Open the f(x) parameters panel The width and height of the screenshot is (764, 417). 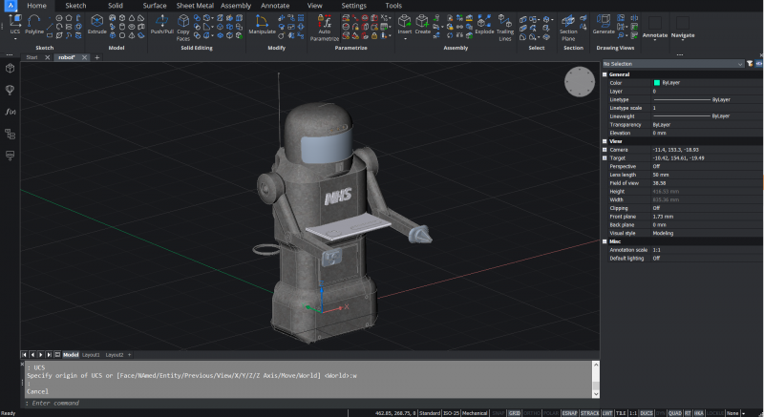coord(10,112)
